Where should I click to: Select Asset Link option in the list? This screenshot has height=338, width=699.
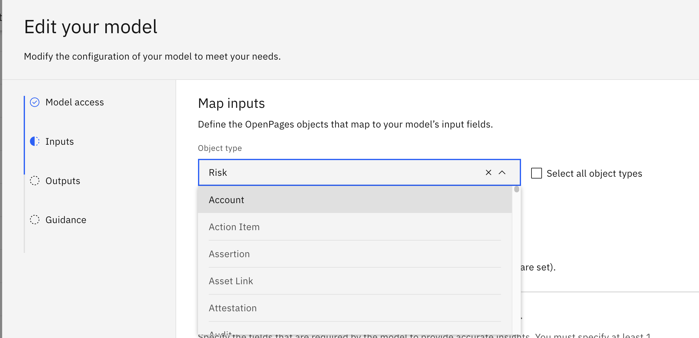tap(231, 281)
